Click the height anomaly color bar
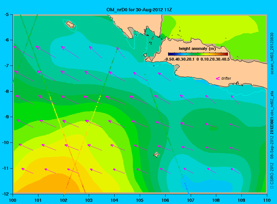 pyautogui.click(x=198, y=54)
